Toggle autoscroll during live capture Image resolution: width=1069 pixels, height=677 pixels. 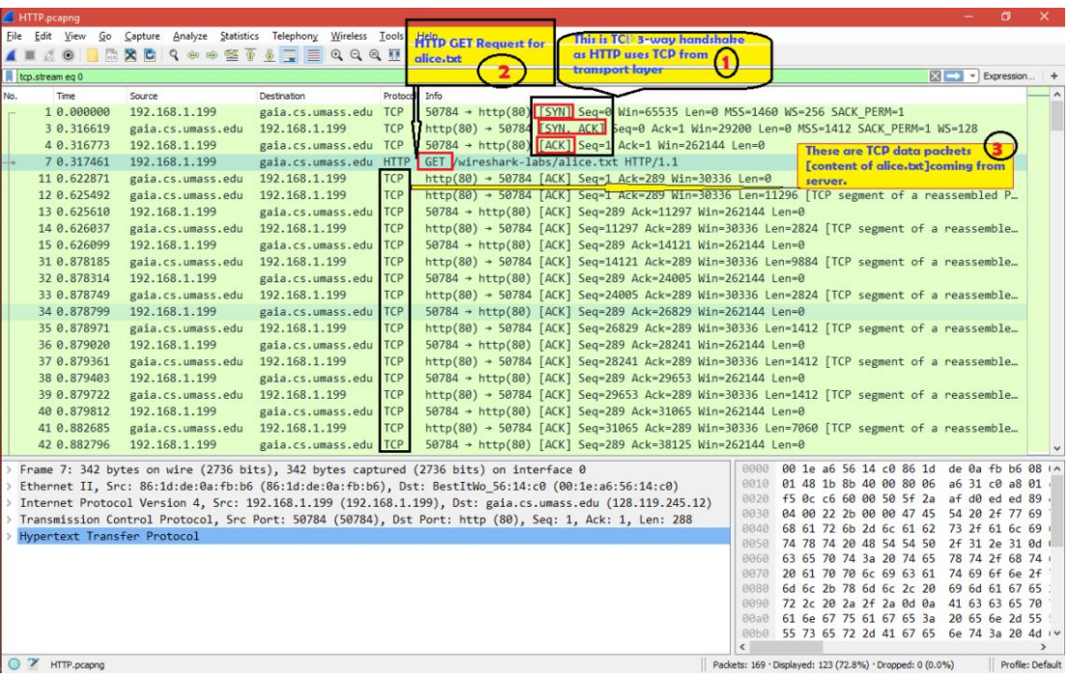point(290,55)
